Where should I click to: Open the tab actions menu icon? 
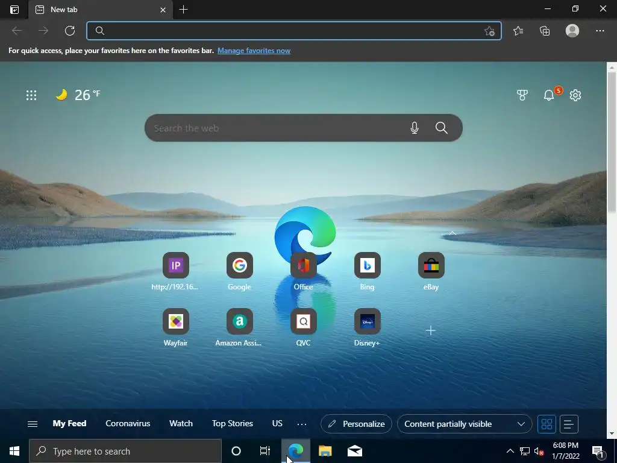14,10
